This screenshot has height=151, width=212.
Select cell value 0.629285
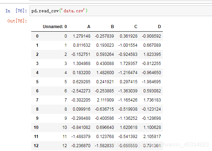tap(82, 82)
